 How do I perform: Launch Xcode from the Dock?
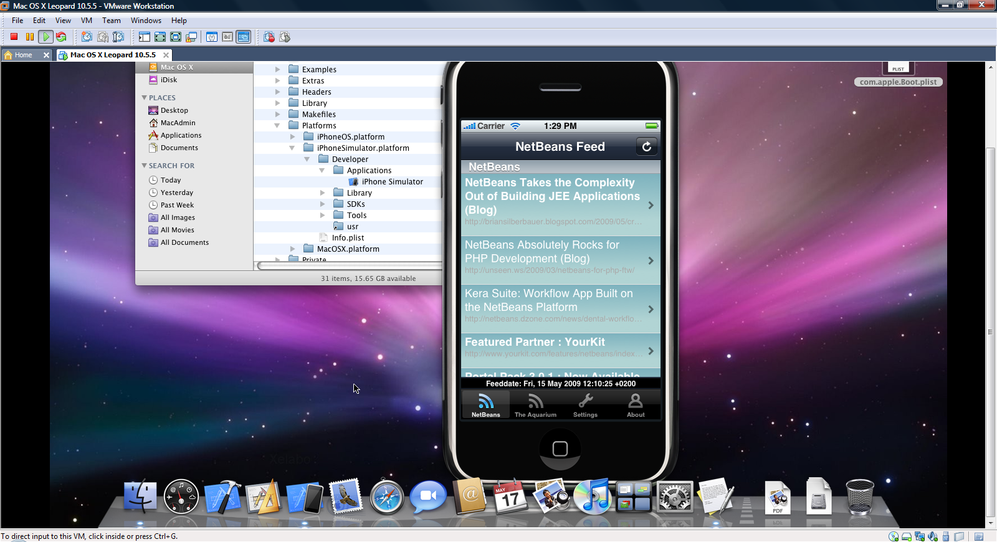[222, 497]
